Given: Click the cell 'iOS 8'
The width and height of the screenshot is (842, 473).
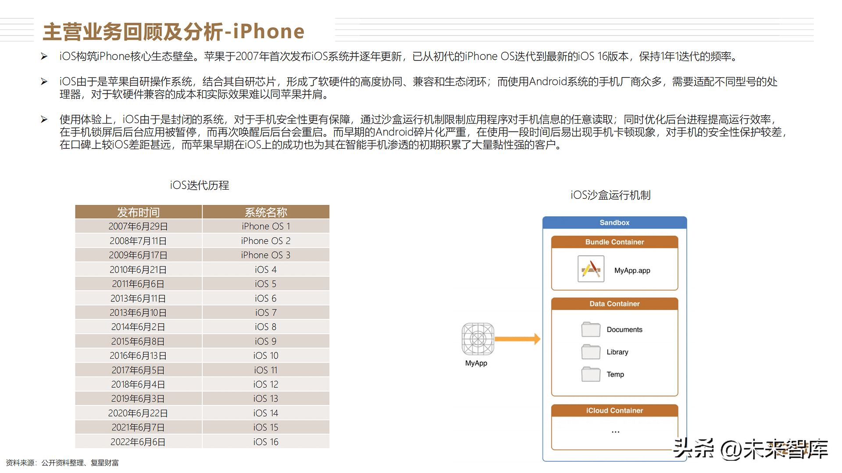Looking at the screenshot, I should [266, 327].
